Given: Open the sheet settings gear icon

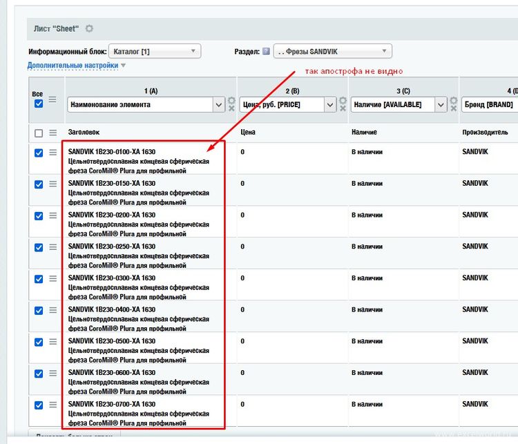Looking at the screenshot, I should (89, 29).
